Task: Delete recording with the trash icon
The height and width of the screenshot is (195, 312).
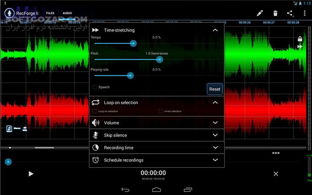Action: (275, 13)
